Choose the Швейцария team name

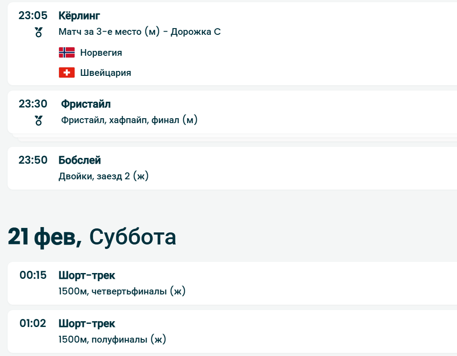click(x=105, y=73)
